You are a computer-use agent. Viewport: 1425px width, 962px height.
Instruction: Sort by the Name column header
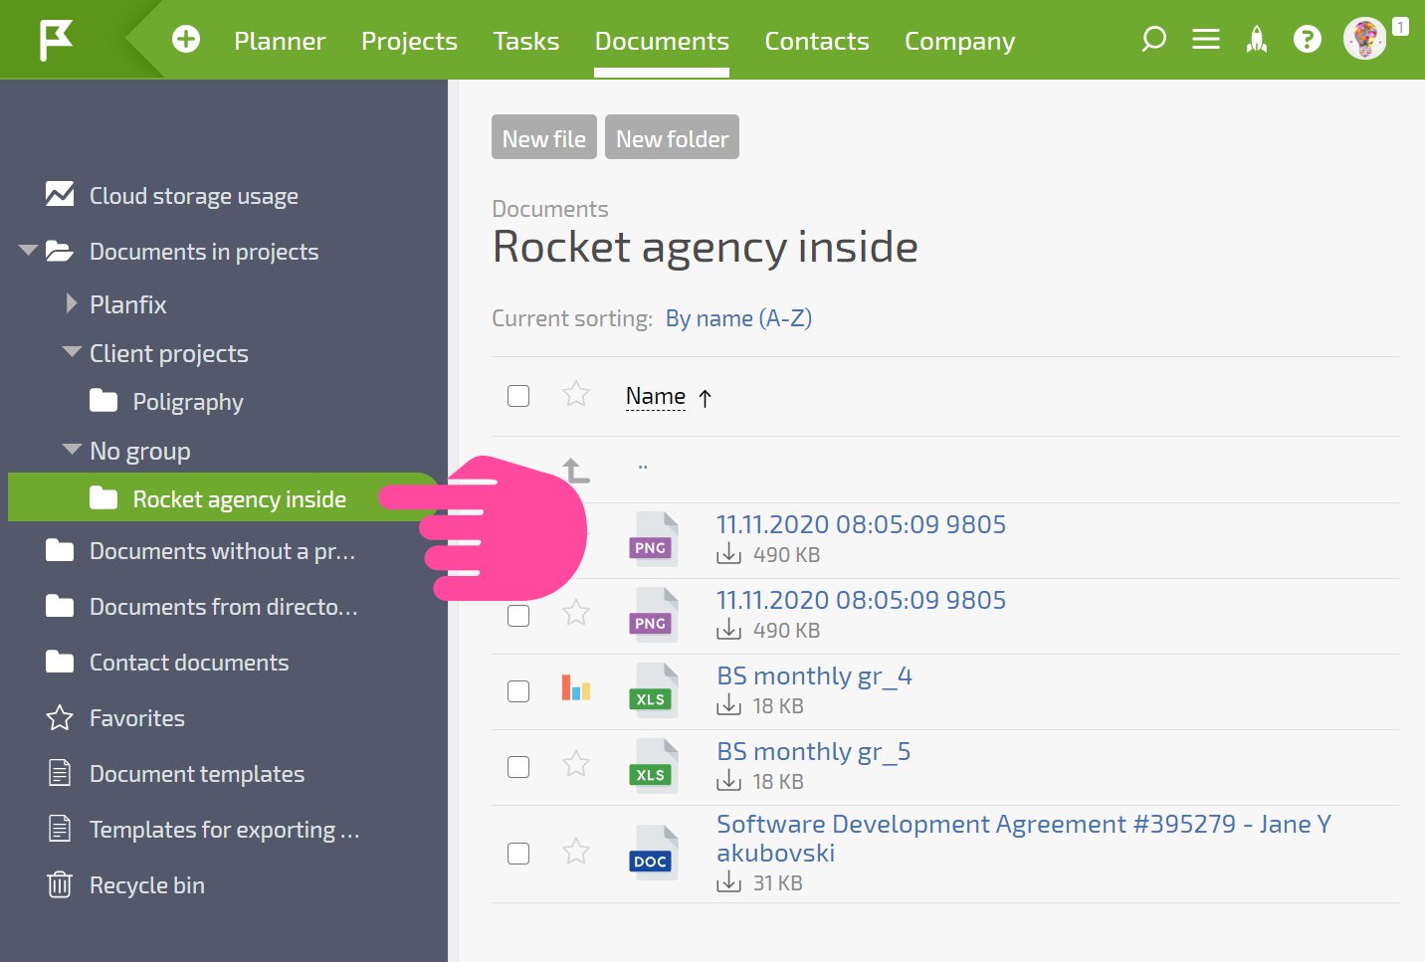click(656, 396)
